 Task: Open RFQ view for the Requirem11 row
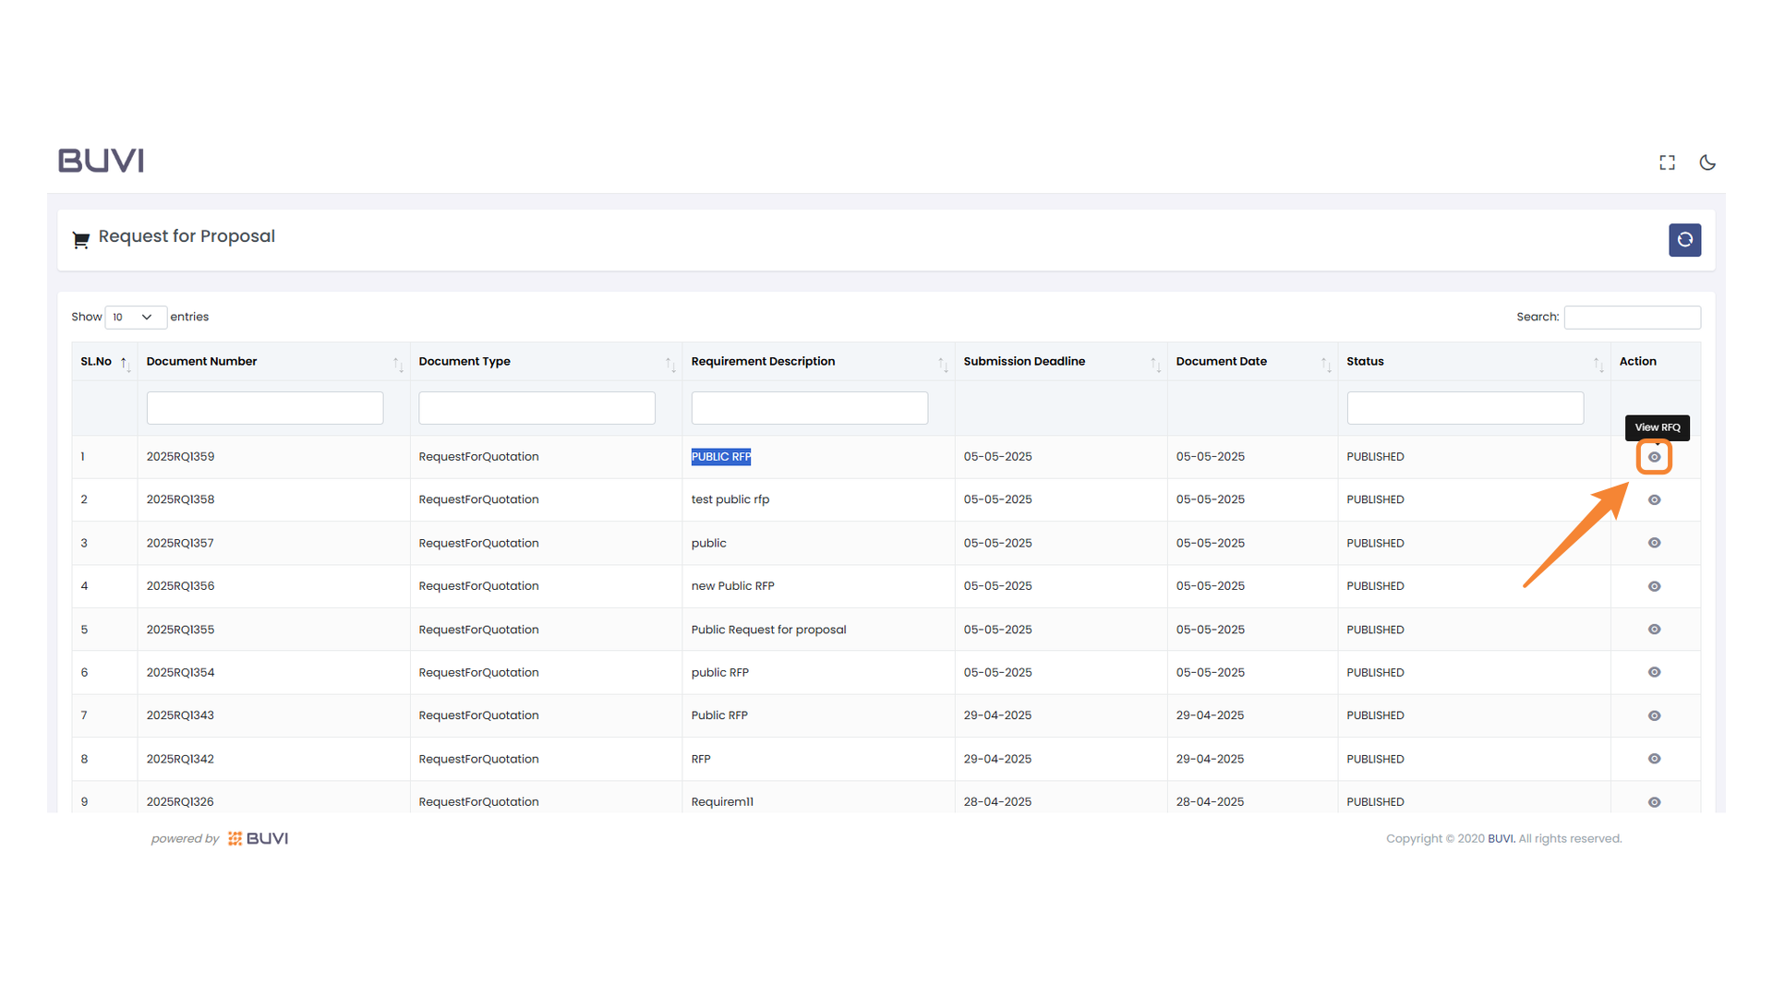(1654, 801)
